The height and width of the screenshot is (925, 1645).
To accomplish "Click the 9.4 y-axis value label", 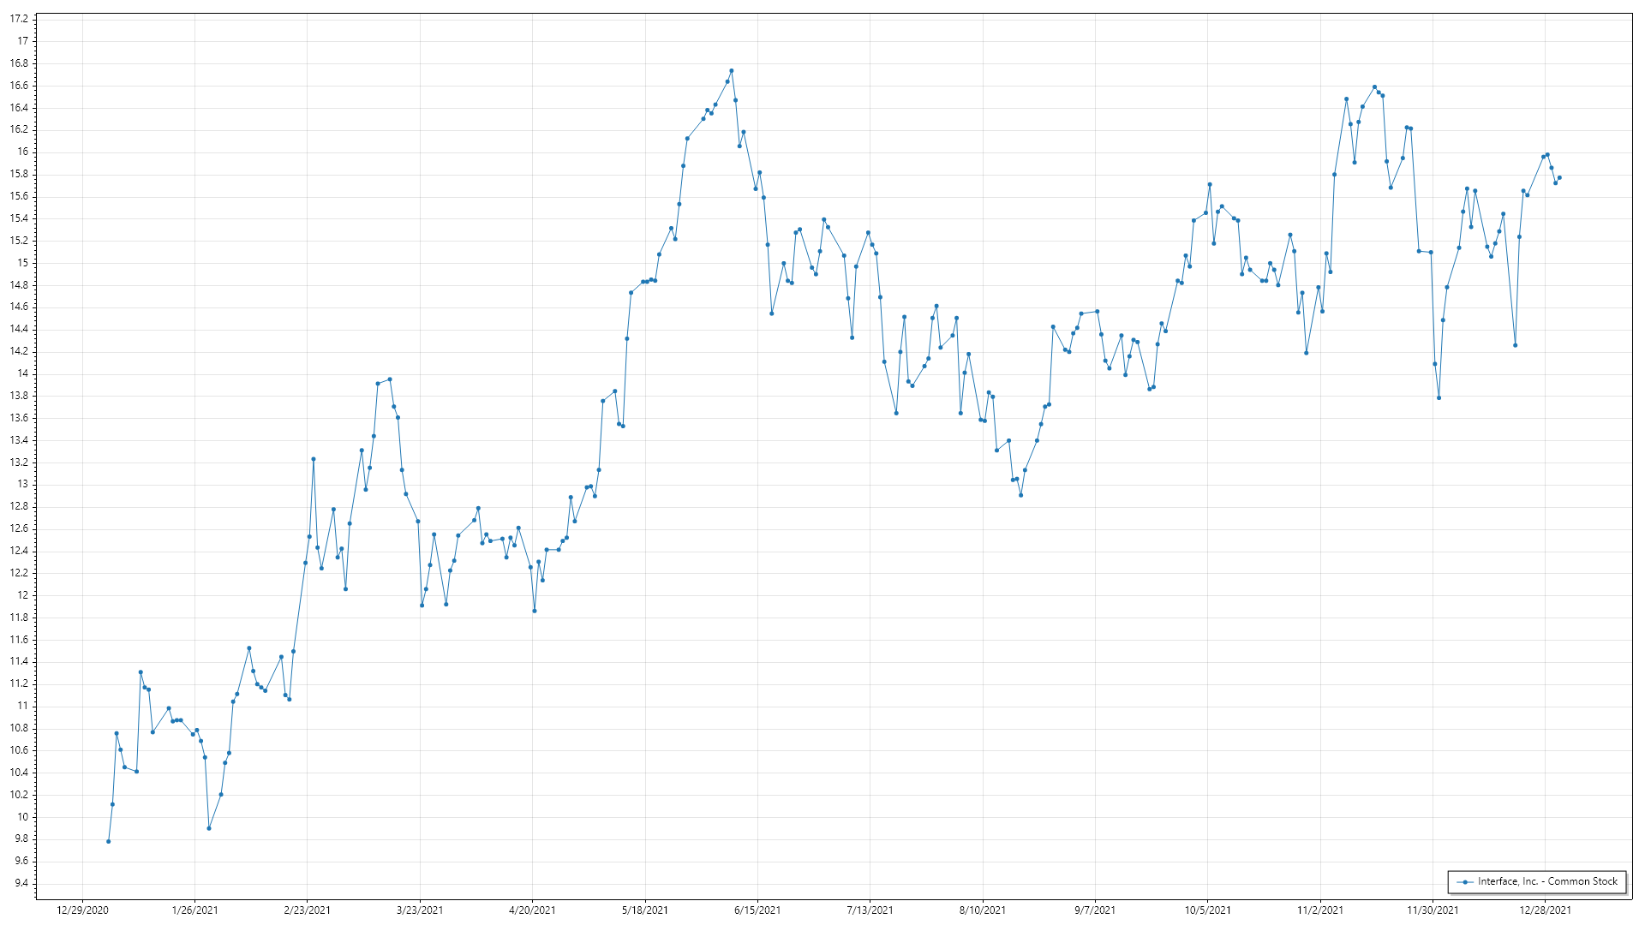I will tap(21, 884).
